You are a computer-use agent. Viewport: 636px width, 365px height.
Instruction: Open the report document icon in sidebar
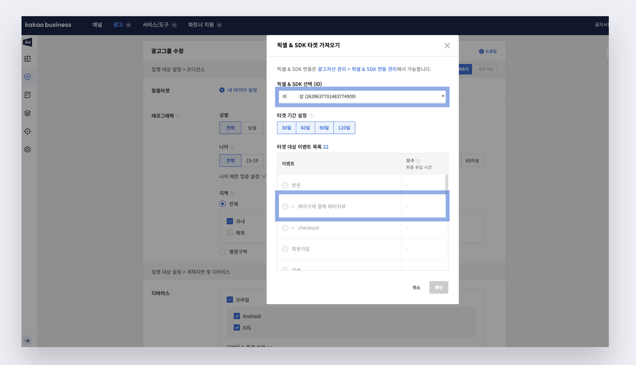pos(28,95)
